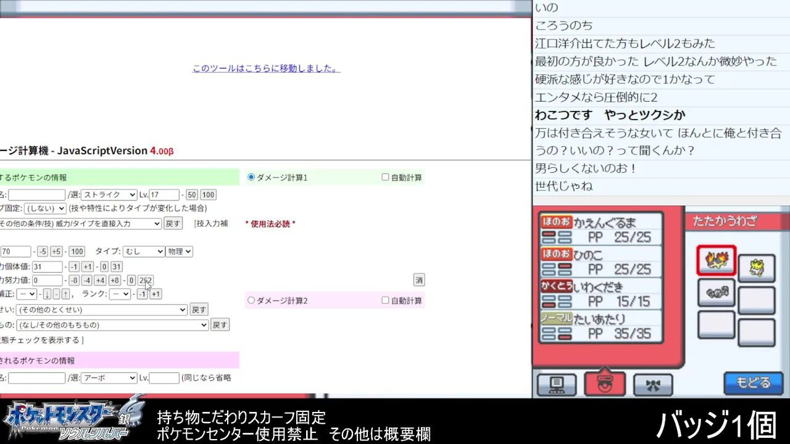The image size is (790, 444).
Task: Click the 技入力補 helper link
Action: pos(211,224)
